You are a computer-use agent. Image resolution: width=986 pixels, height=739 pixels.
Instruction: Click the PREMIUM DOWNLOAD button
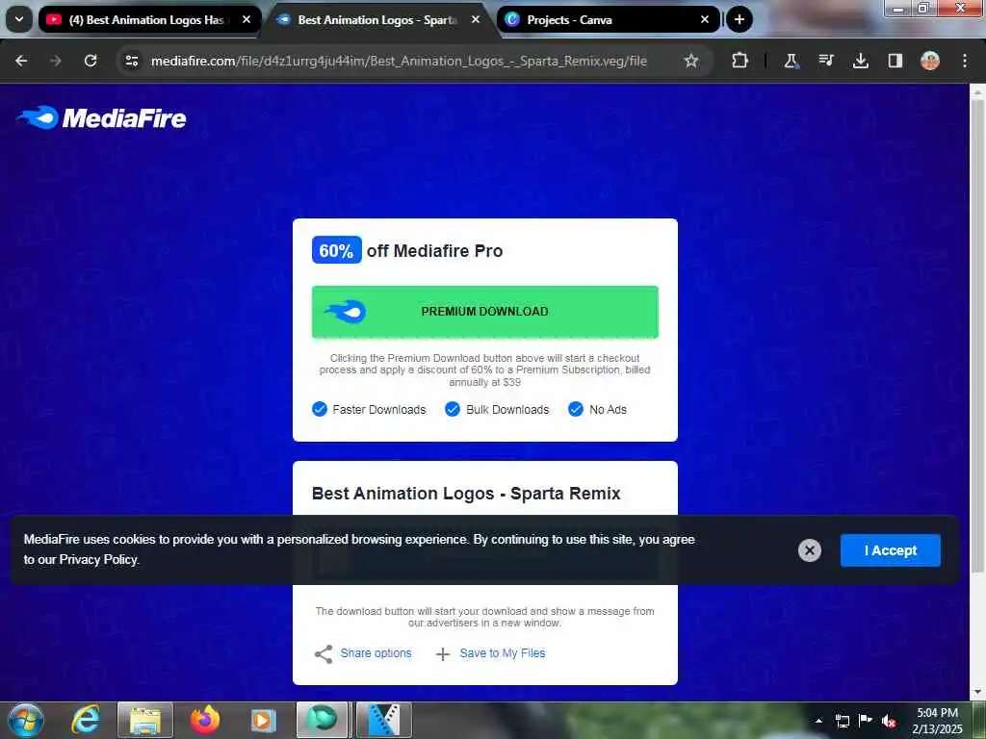pyautogui.click(x=485, y=312)
